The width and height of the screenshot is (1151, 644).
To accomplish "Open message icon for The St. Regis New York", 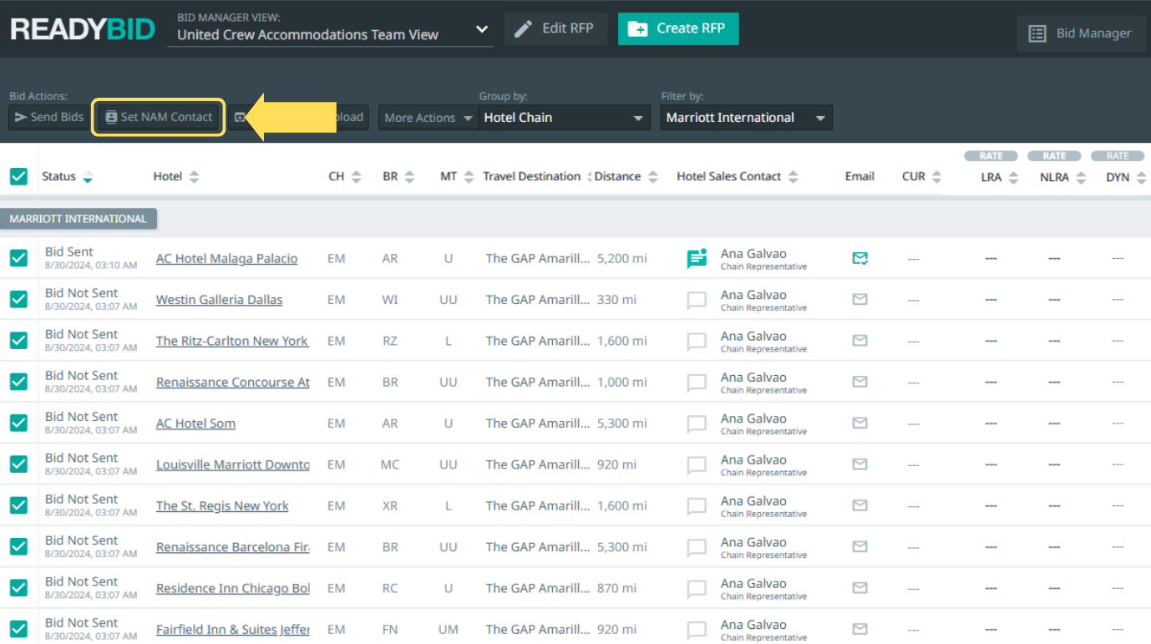I will click(x=696, y=506).
